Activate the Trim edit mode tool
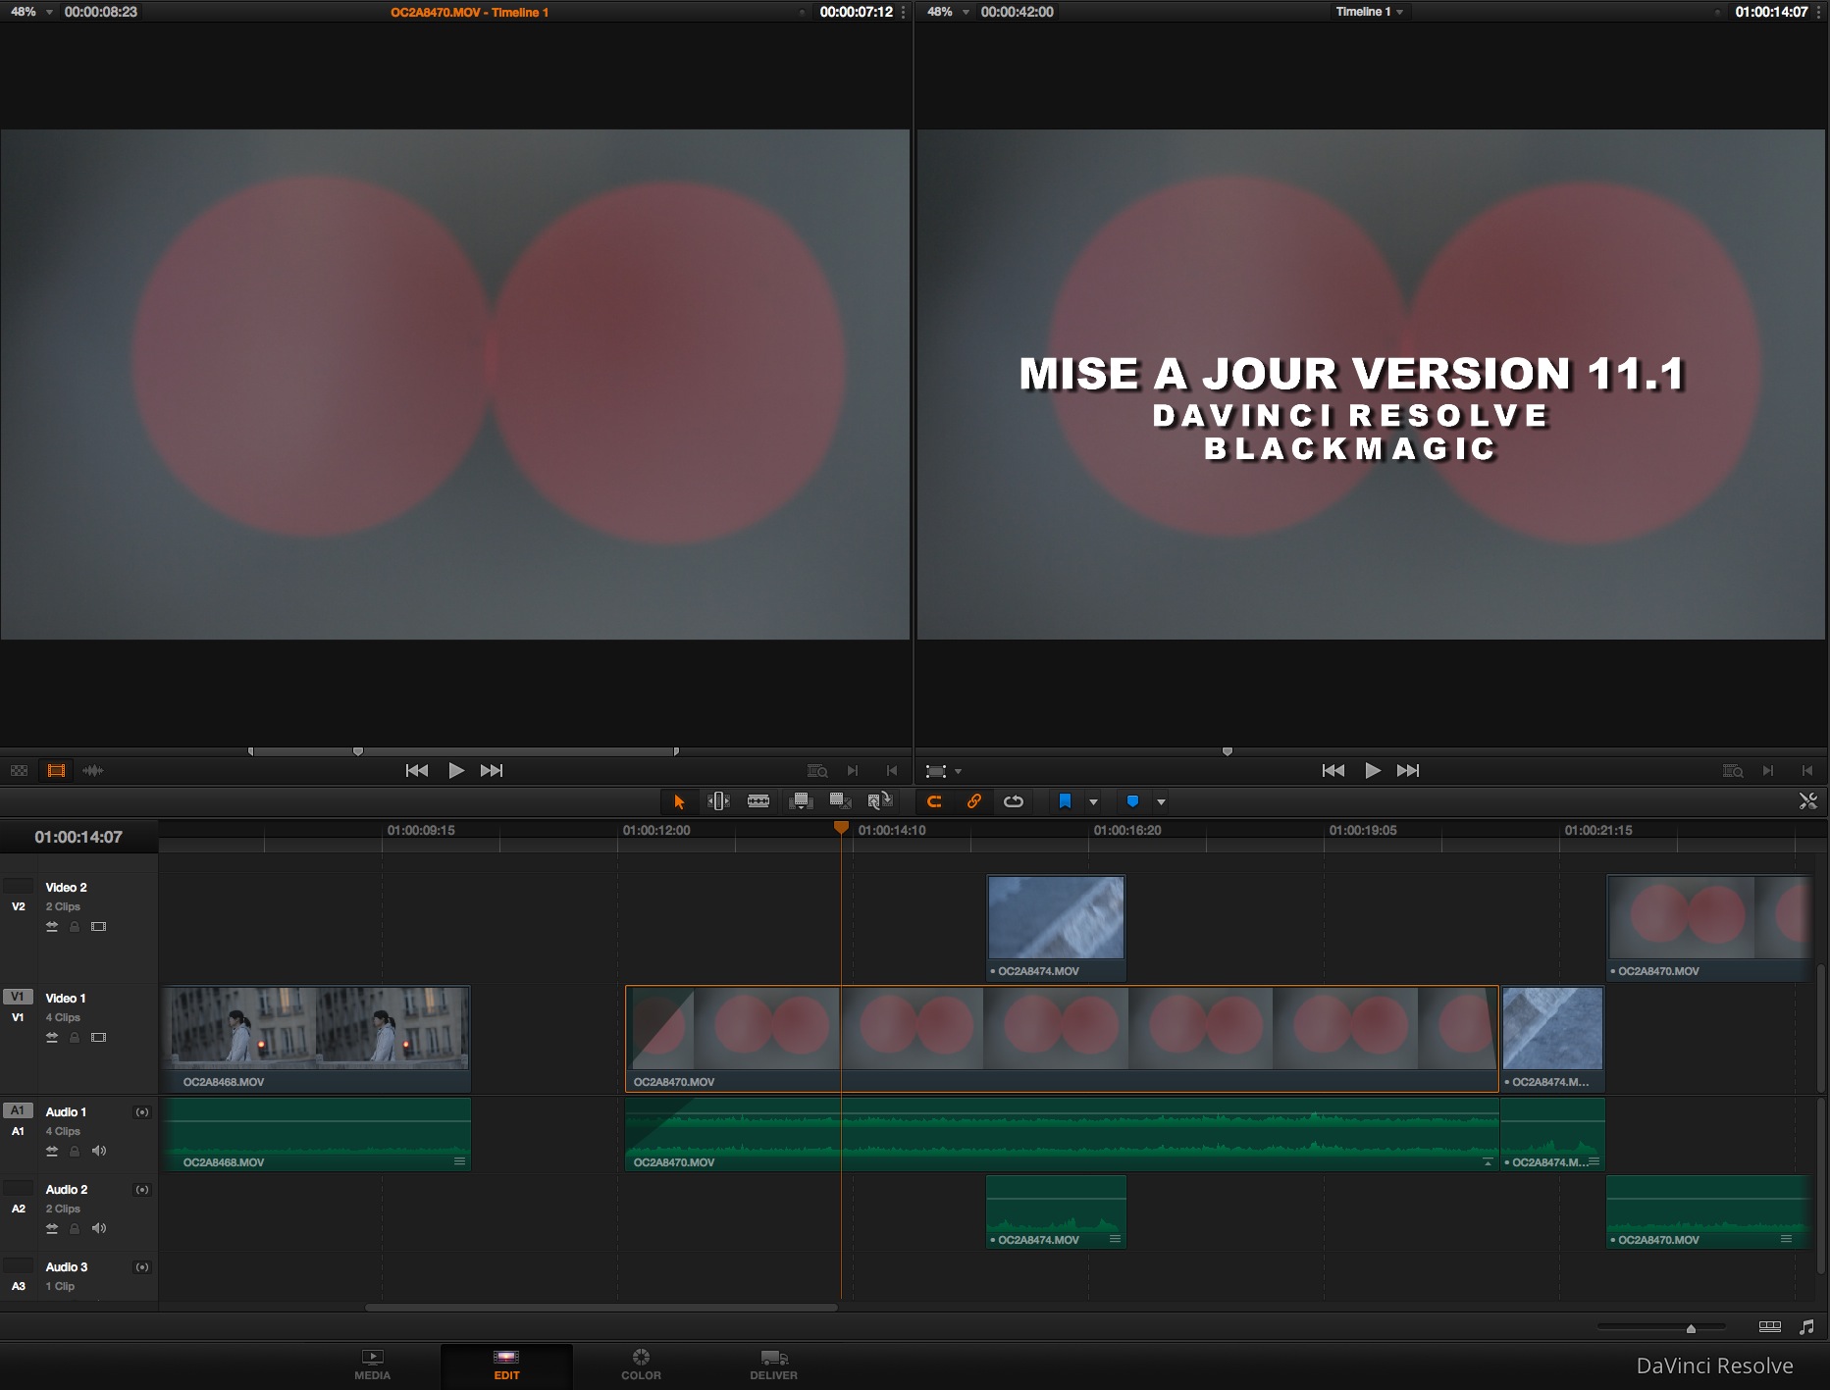The width and height of the screenshot is (1830, 1390). 719,801
